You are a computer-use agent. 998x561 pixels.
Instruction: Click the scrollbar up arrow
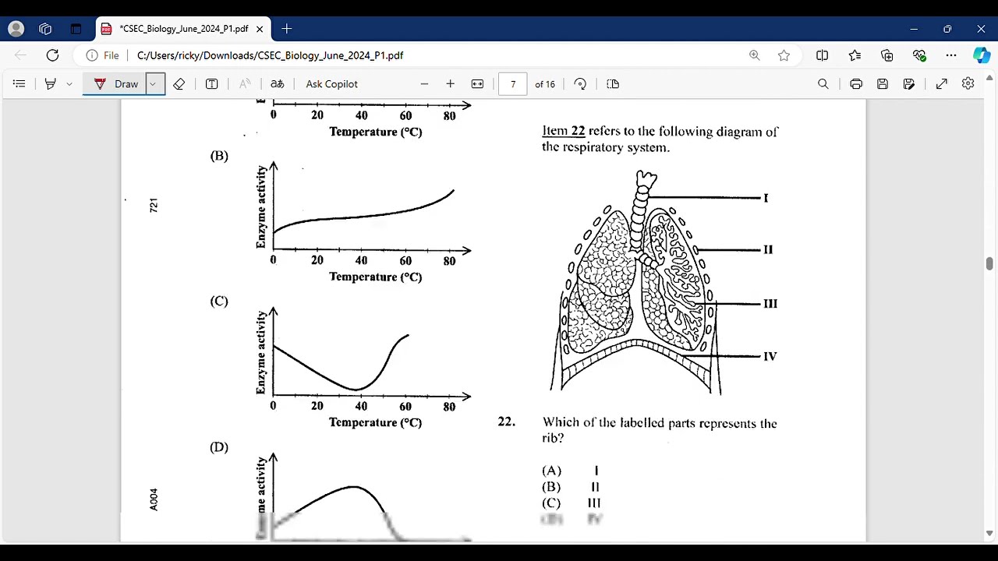pos(989,77)
